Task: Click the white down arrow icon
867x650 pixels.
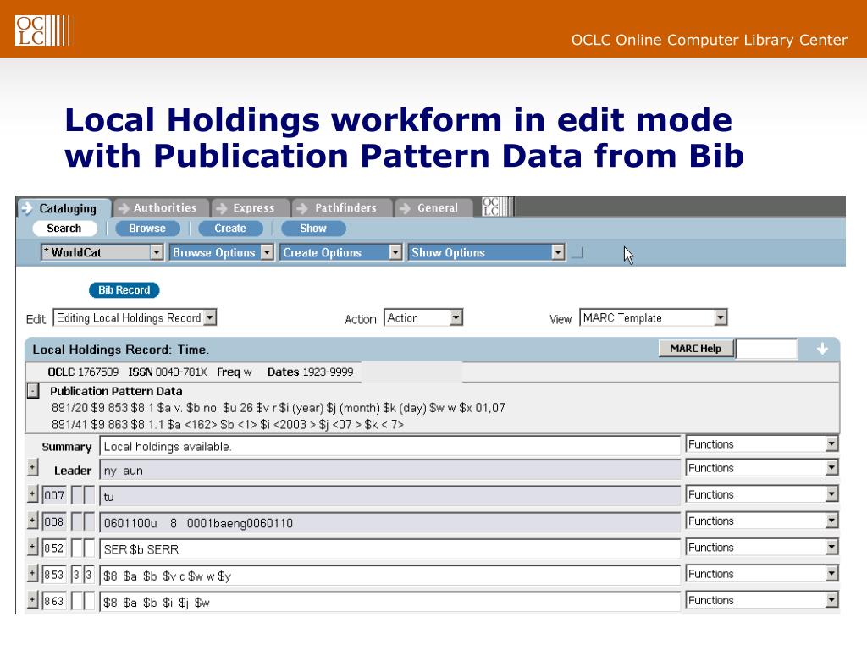Action: [822, 349]
